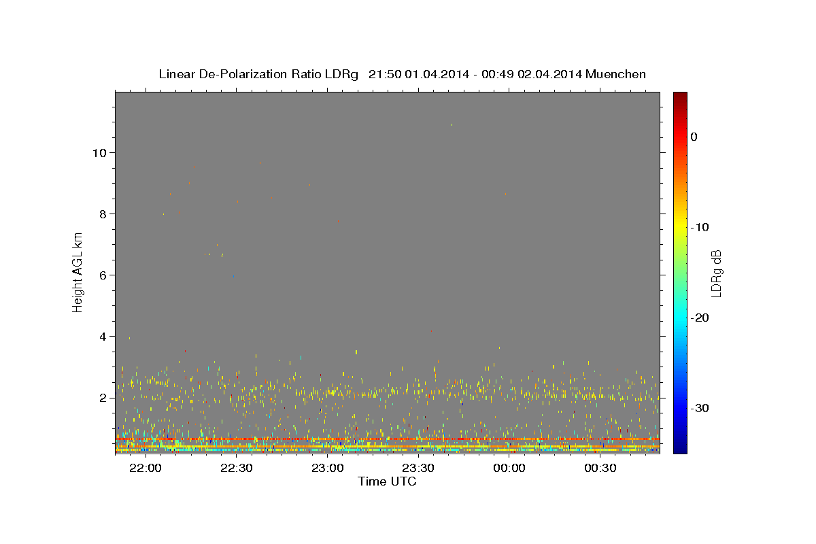Click the Height AGL km axis title
This screenshot has width=816, height=544.
point(78,273)
